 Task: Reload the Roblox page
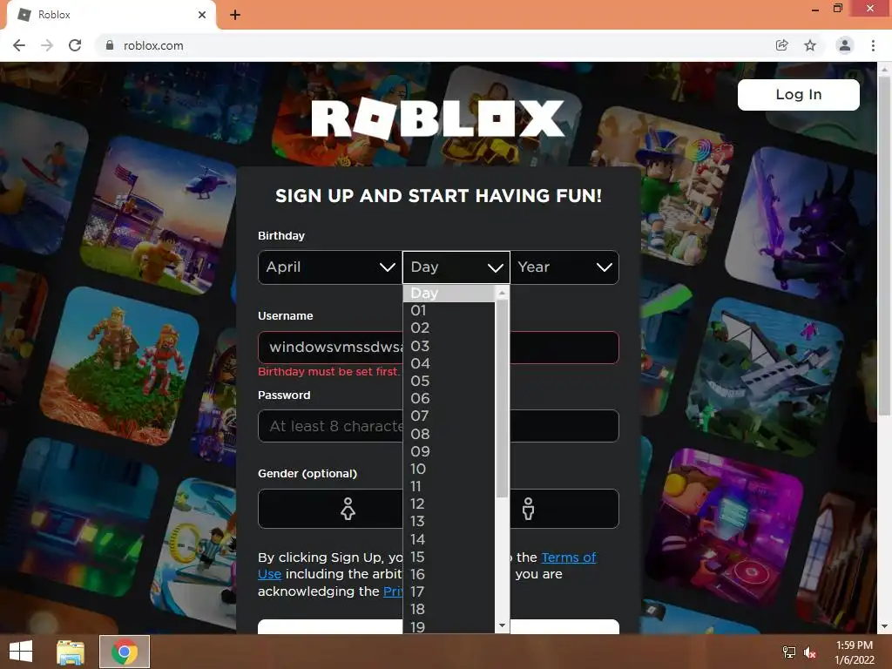click(75, 45)
